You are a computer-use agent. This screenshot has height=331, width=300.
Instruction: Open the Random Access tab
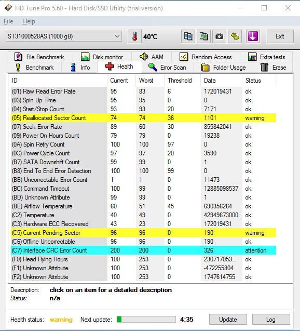pos(206,57)
